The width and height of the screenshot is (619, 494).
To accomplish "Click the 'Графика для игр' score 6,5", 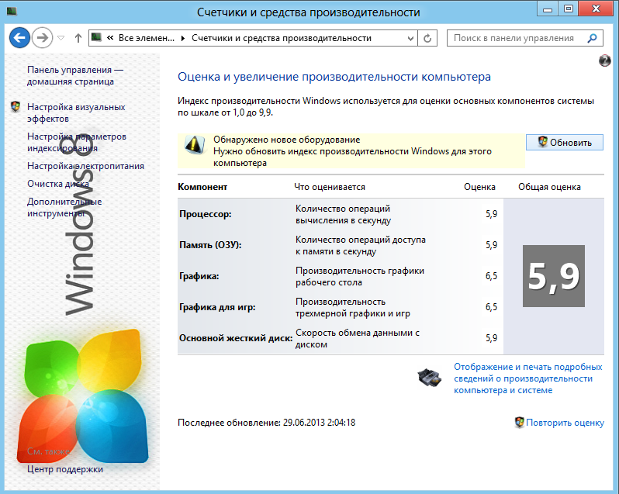I will [x=492, y=307].
